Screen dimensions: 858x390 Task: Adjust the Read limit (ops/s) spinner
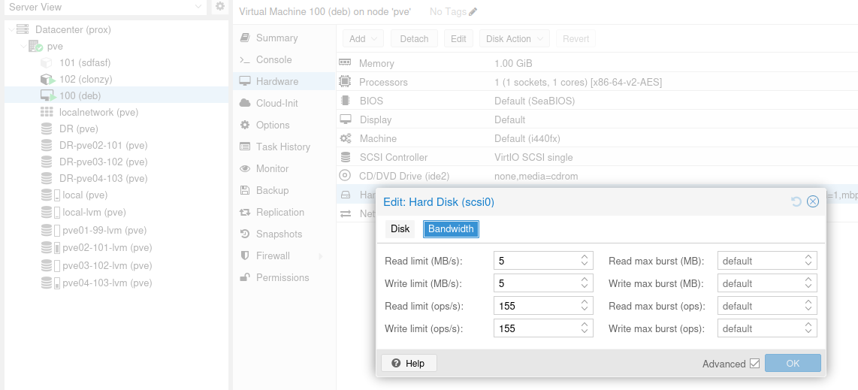pos(585,306)
